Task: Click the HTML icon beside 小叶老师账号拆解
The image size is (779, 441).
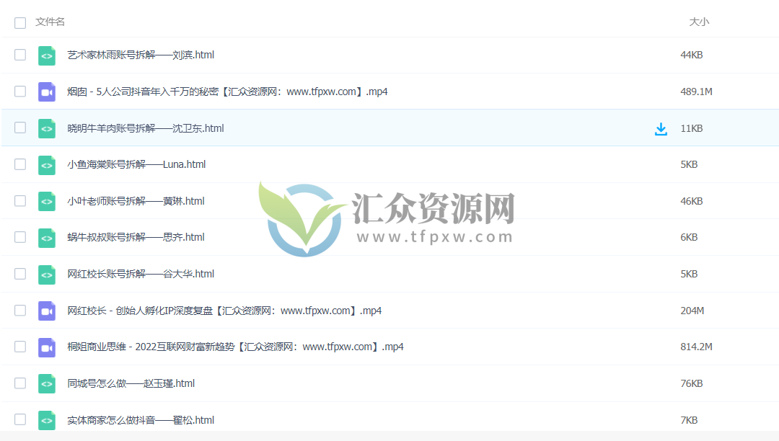Action: [x=46, y=200]
